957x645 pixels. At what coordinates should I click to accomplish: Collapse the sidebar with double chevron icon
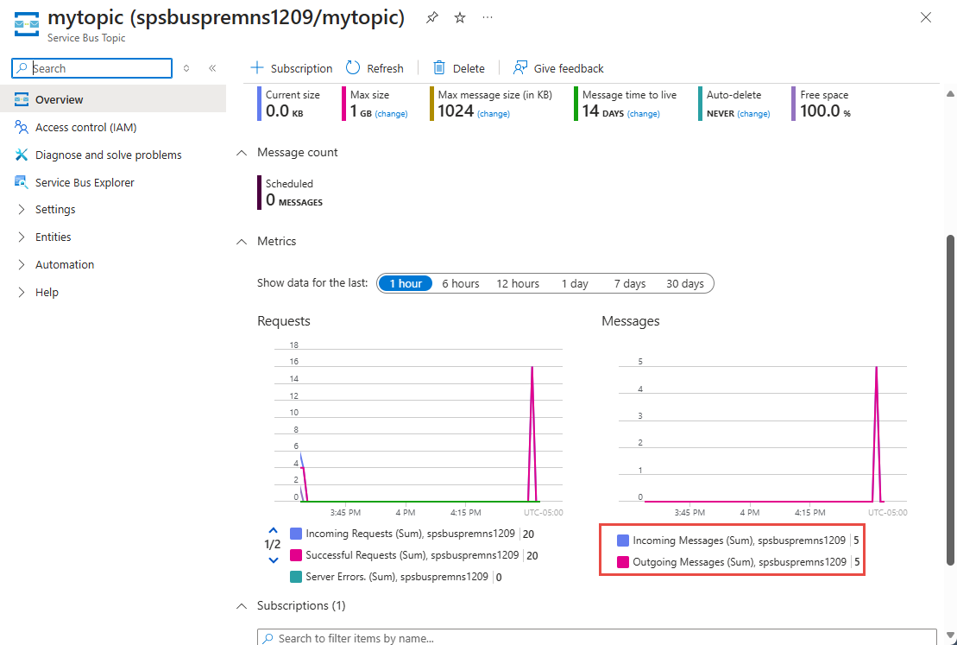(212, 68)
